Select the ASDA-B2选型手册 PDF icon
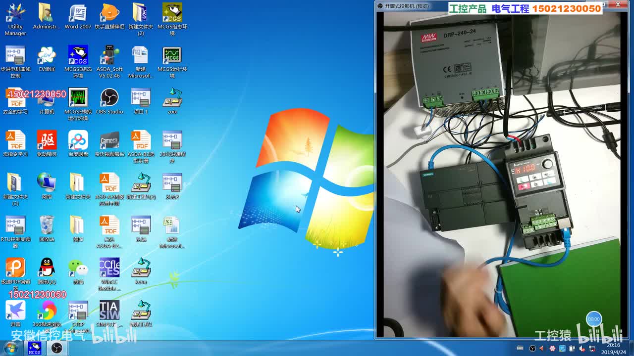 pyautogui.click(x=141, y=147)
